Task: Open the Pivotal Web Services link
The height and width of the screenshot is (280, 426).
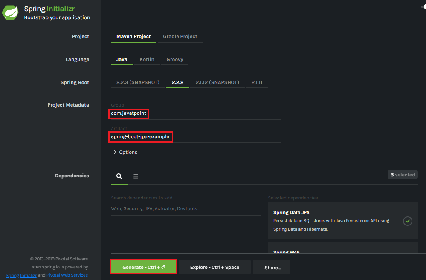Action: (x=67, y=275)
